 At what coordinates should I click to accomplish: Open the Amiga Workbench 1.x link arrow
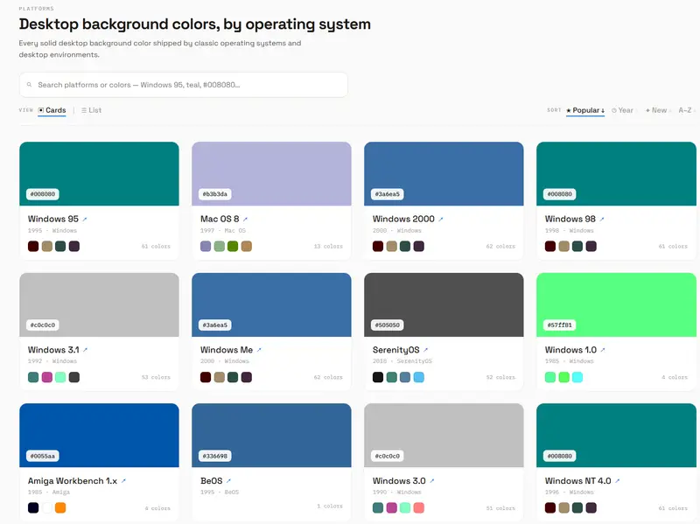pos(123,481)
